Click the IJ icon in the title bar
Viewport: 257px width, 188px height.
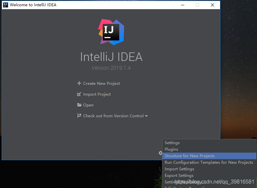[x=6, y=5]
